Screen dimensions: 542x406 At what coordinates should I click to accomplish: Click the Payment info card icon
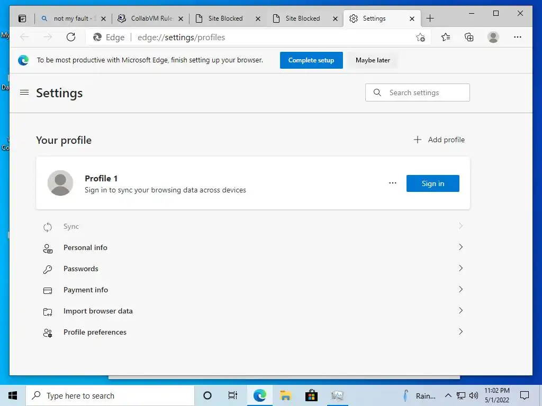pos(48,291)
